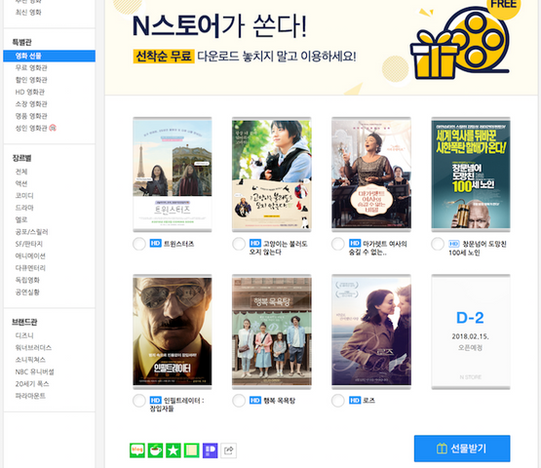The height and width of the screenshot is (468, 541).
Task: Browse the 공포/스릴러 genre
Action: (32, 232)
